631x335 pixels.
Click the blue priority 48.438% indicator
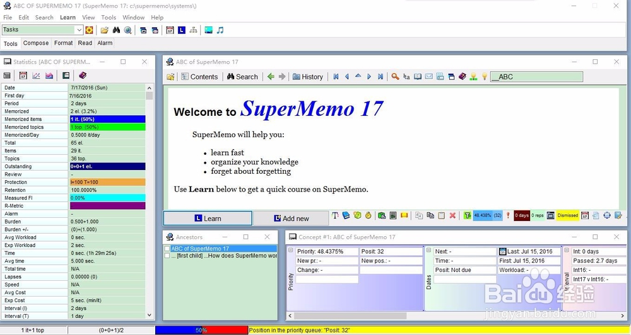[488, 216]
